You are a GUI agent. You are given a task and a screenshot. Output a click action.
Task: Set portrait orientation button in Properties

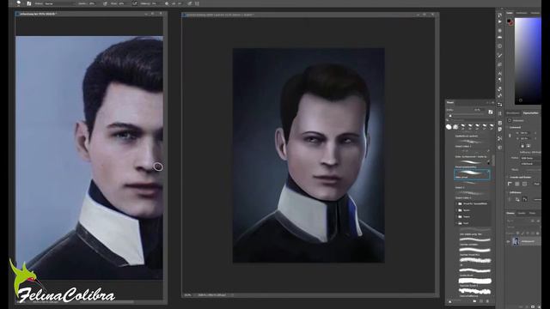(522, 145)
